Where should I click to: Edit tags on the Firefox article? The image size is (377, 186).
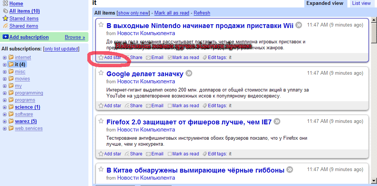pos(215,154)
